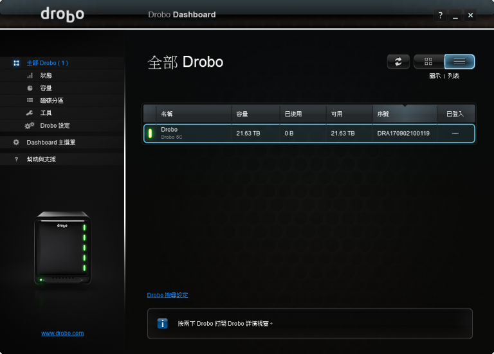The height and width of the screenshot is (354, 494).
Task: Click the volumes list icon
Action: coord(30,100)
